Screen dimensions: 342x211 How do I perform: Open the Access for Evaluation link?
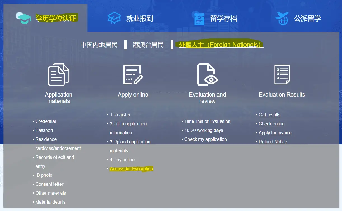(131, 169)
